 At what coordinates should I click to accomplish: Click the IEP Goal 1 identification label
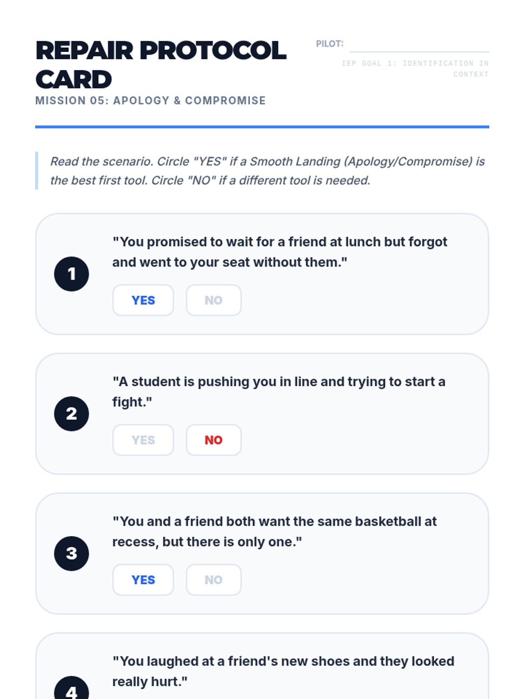415,69
